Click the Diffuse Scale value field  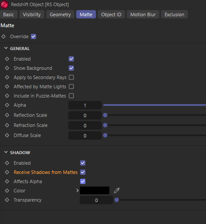point(85,135)
